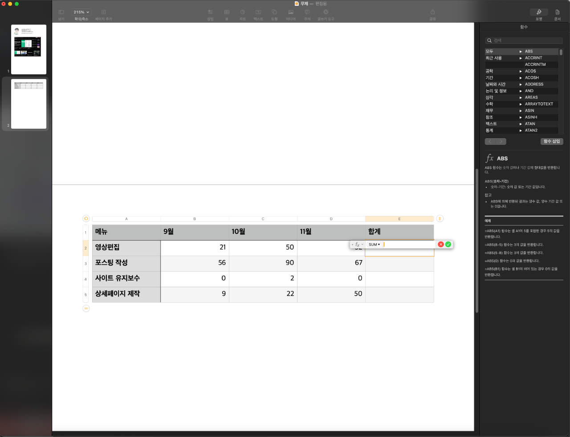Open the 215% zoom dropdown
Screen dimensions: 570x437
81,12
